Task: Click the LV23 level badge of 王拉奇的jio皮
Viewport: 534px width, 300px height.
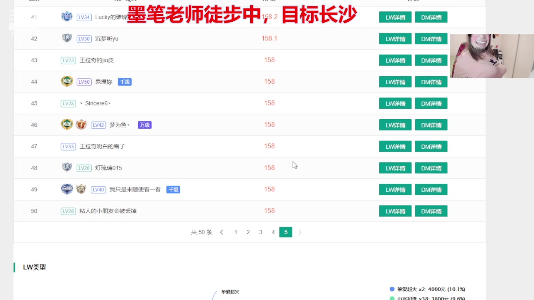Action: (68, 60)
